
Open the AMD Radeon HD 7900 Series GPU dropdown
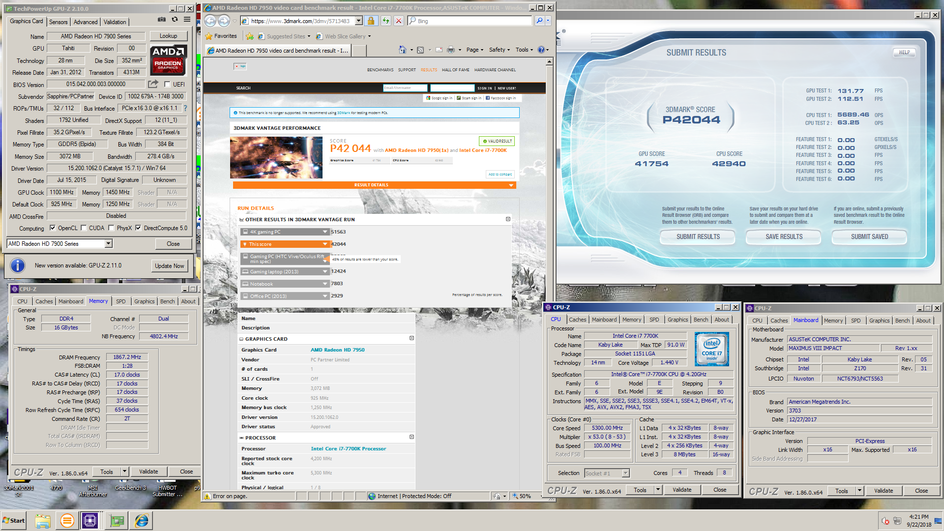pos(109,243)
